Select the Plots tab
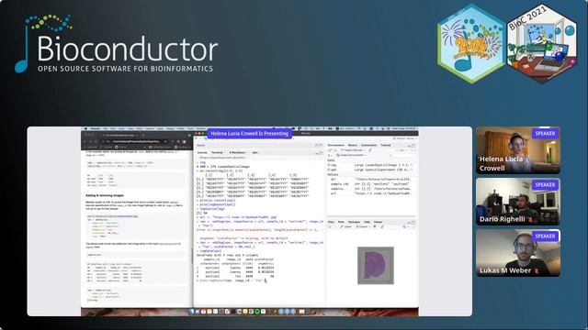588x330 pixels. click(x=341, y=222)
